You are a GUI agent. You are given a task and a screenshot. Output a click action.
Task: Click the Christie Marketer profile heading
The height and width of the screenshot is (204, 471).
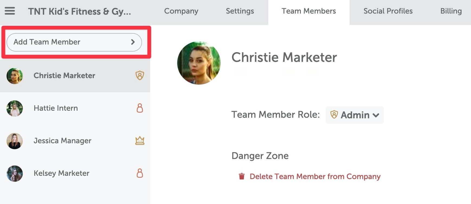pyautogui.click(x=284, y=58)
